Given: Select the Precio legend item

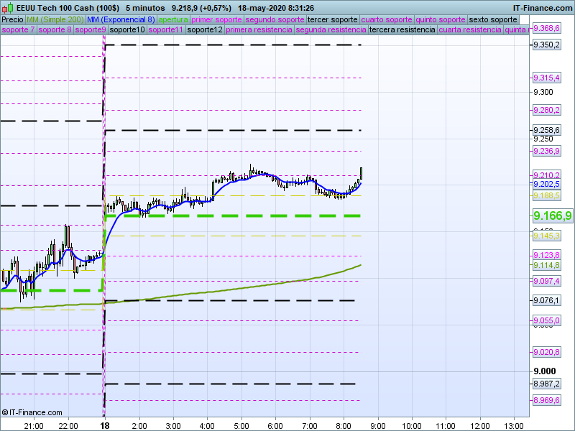Looking at the screenshot, I should 12,19.
